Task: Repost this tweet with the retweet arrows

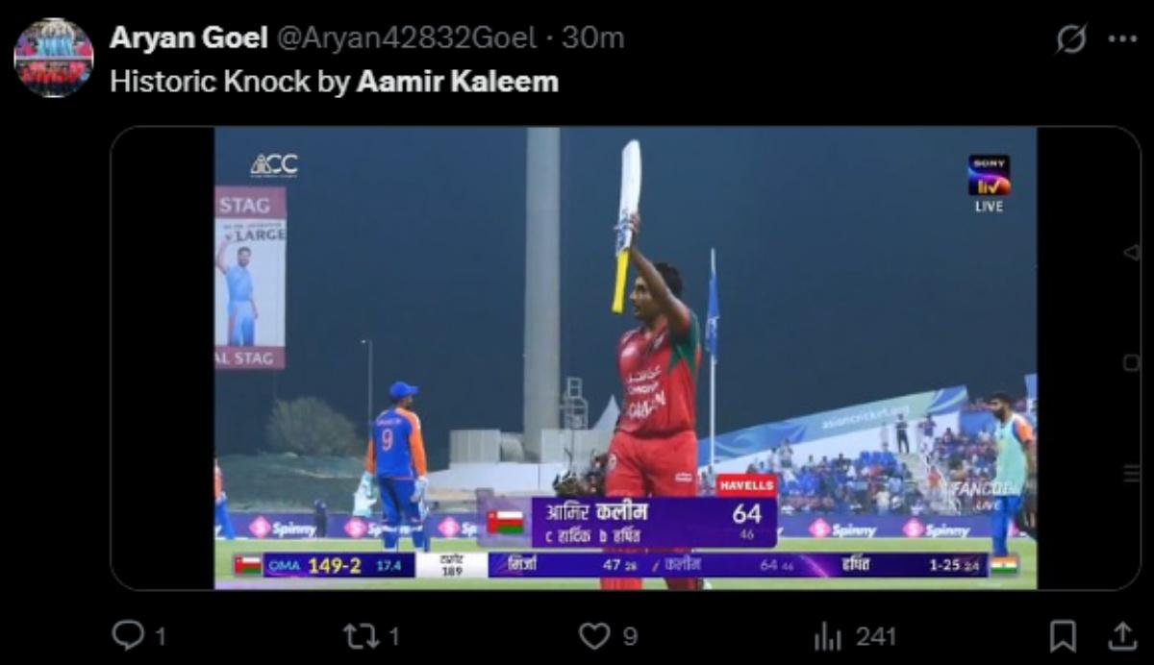Action: pos(364,635)
